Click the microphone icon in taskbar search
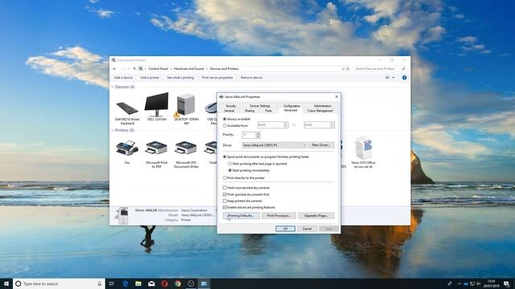Viewport: 515px width, 289px height. click(100, 283)
